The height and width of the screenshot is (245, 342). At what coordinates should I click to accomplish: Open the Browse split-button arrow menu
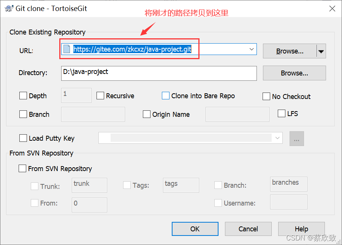(321, 51)
